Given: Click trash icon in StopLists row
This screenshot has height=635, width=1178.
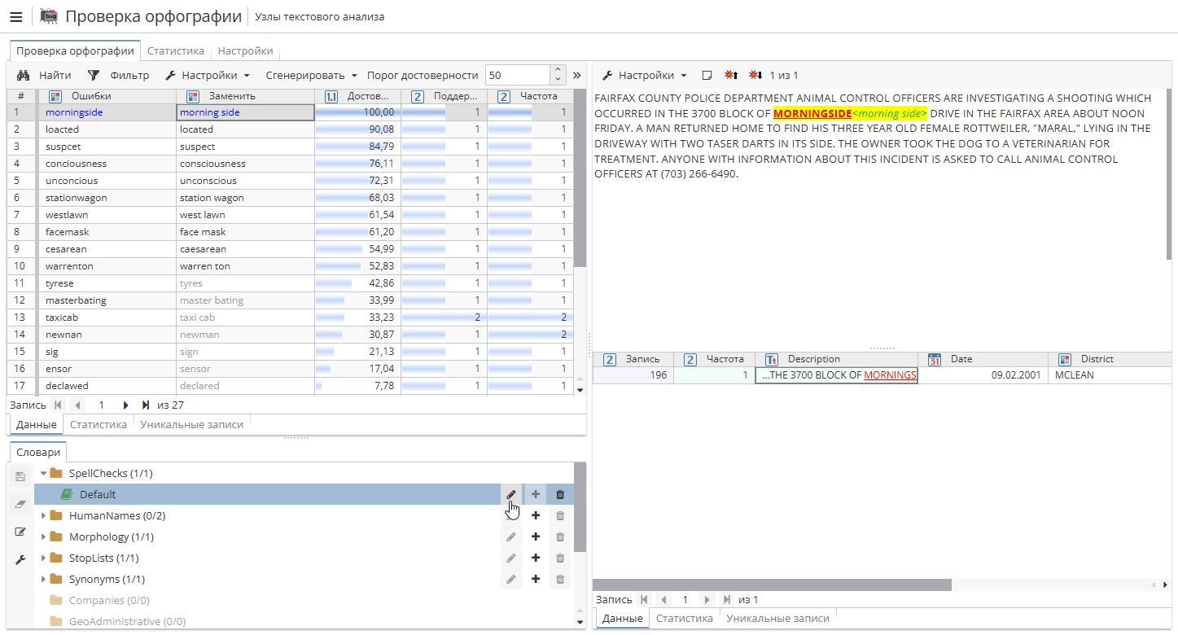Looking at the screenshot, I should pos(560,558).
